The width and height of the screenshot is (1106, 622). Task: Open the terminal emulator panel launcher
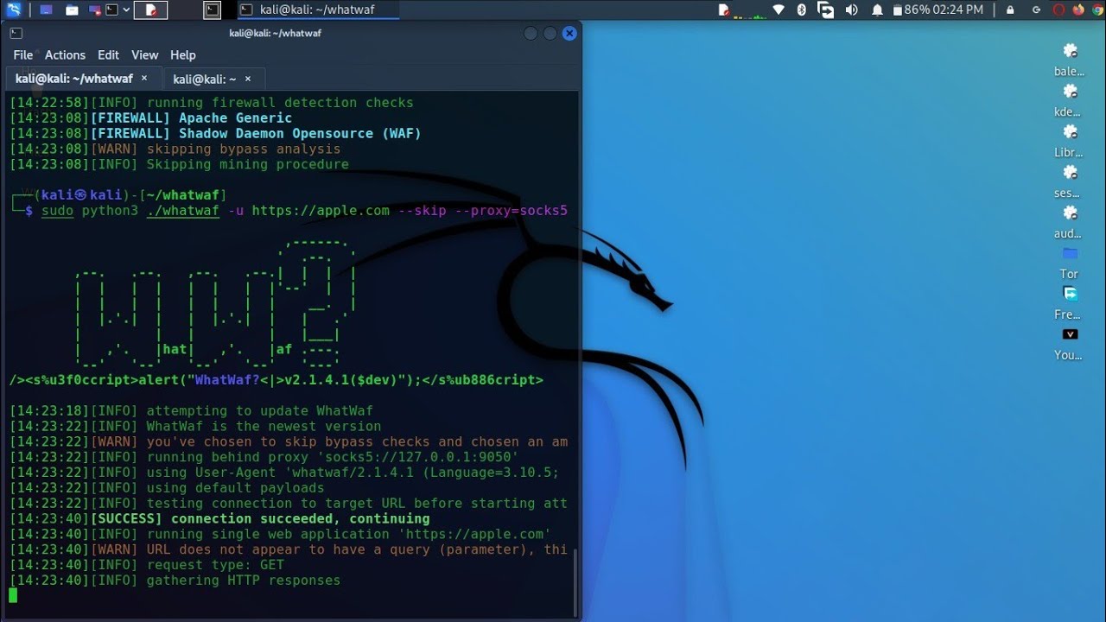tap(111, 10)
